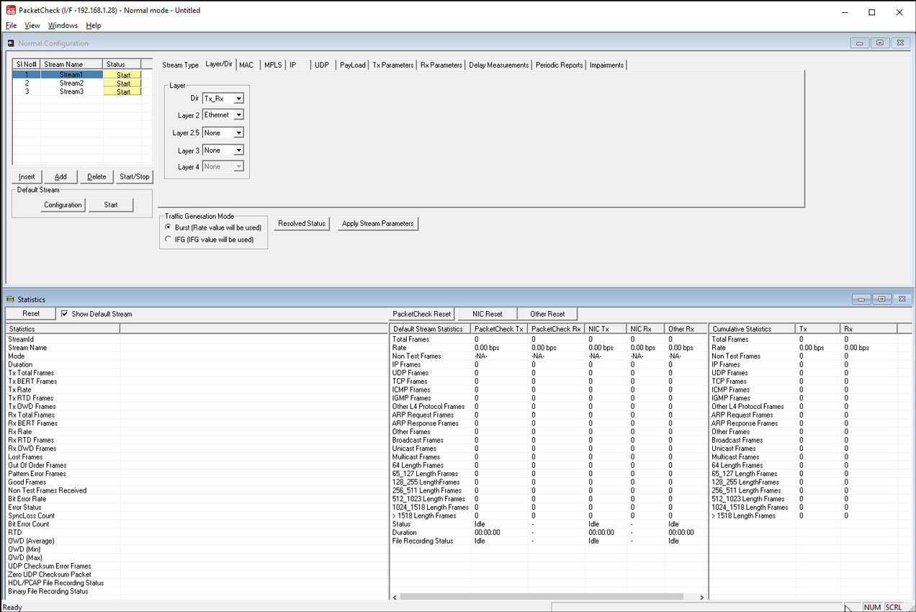
Task: Expand the Layer 2.5 dropdown
Action: pyautogui.click(x=223, y=132)
